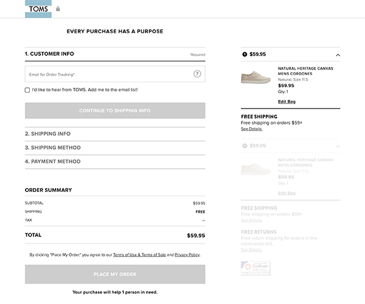Click the bag icon beside top $59.95
The image size is (365, 304).
[x=245, y=54]
